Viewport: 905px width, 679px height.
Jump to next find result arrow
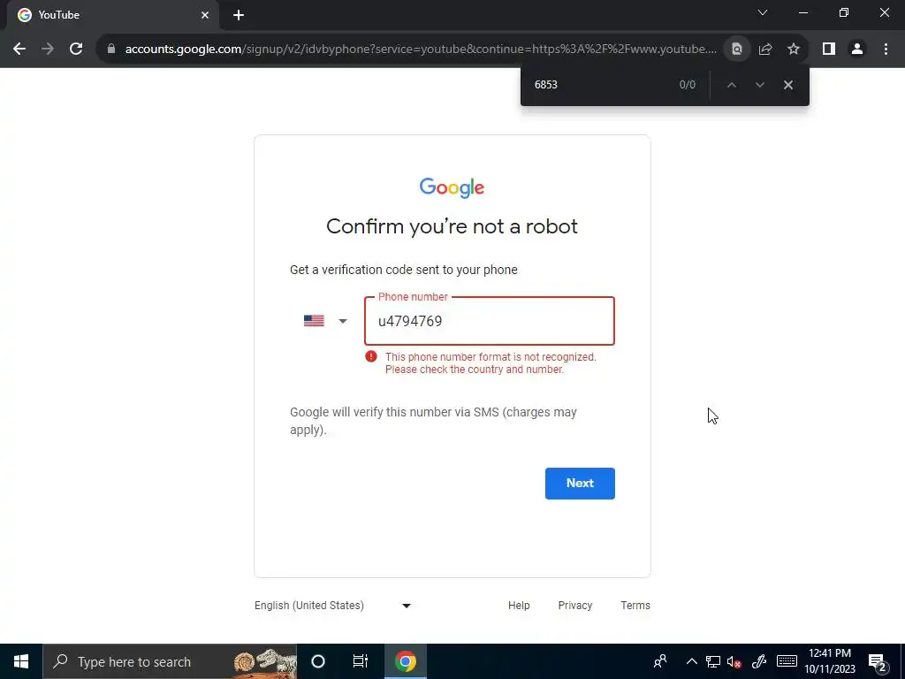click(759, 85)
